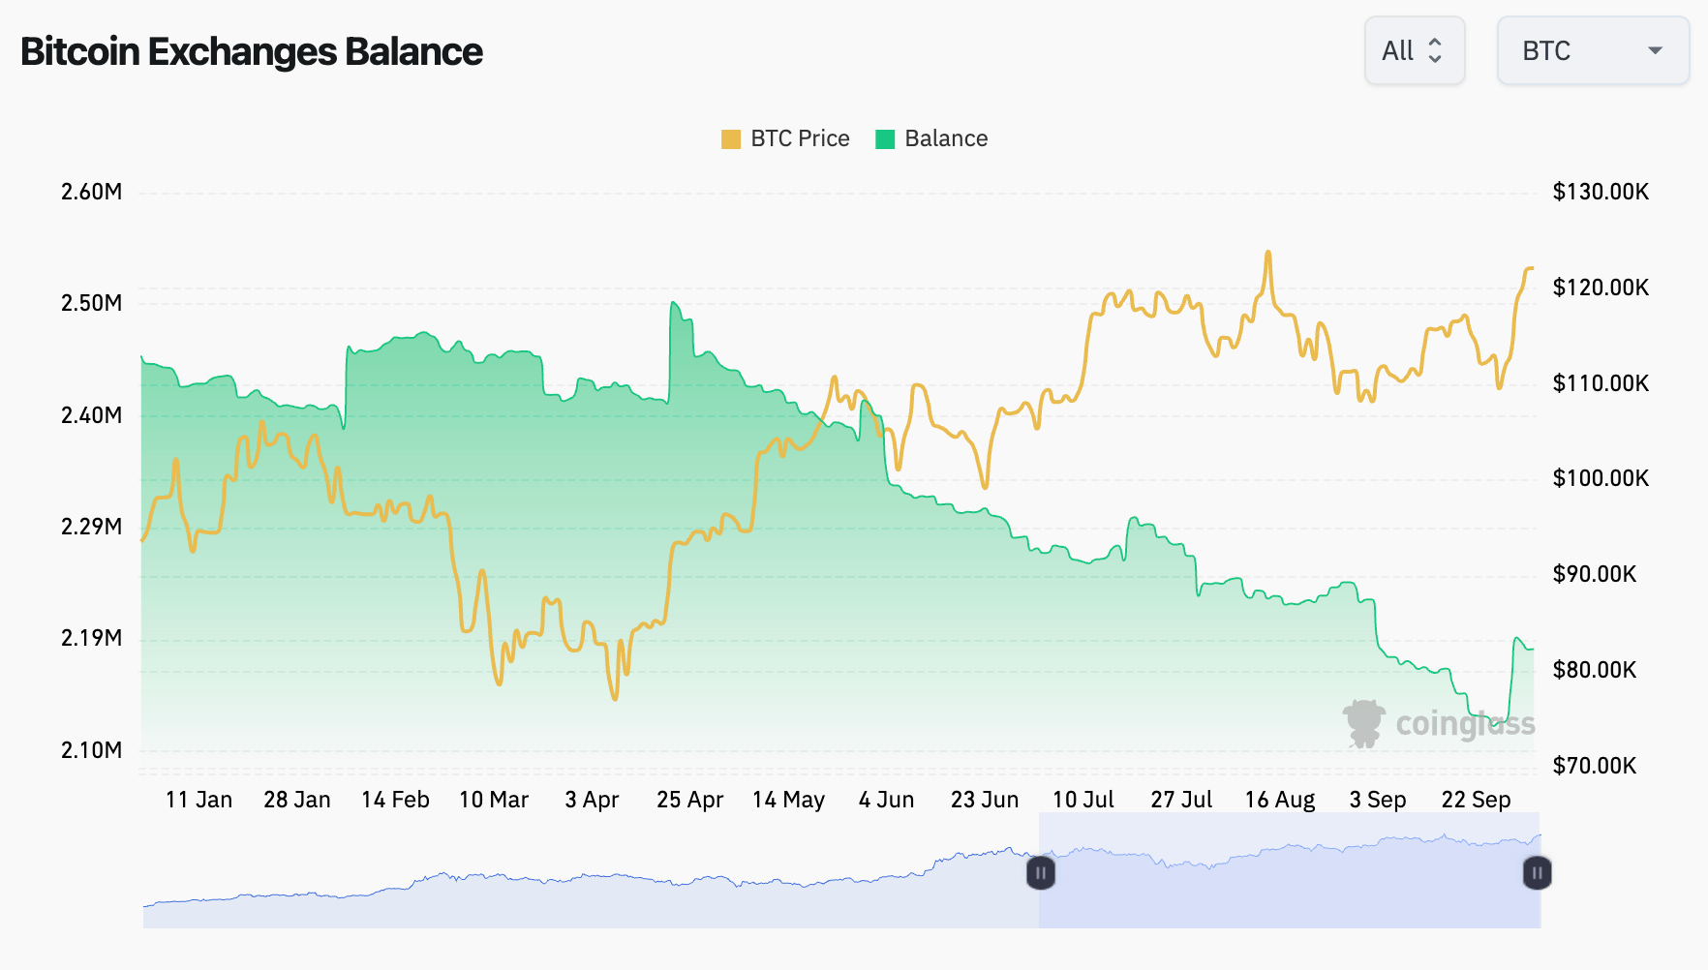This screenshot has height=970, width=1708.
Task: Click the up arrow on the All exchange stepper
Action: (x=1436, y=42)
